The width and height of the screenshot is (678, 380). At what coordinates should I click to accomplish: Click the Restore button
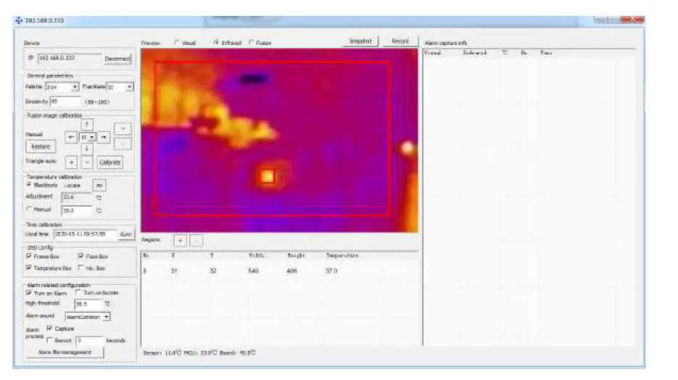41,146
